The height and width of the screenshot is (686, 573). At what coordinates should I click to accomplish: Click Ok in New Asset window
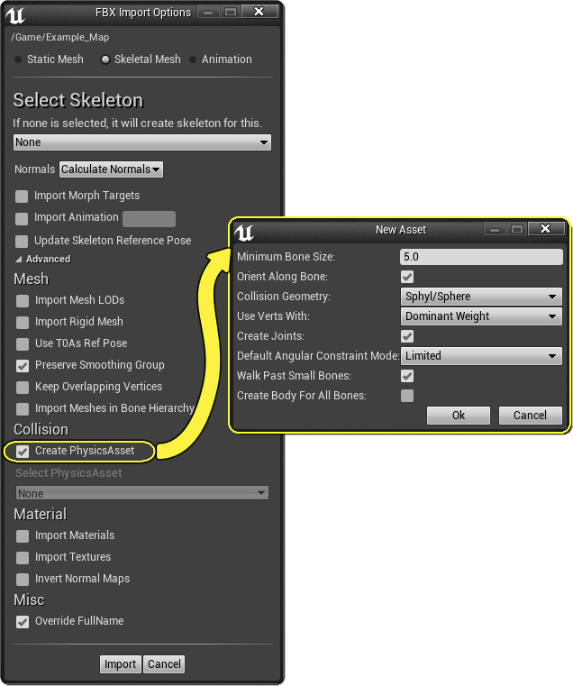click(459, 416)
